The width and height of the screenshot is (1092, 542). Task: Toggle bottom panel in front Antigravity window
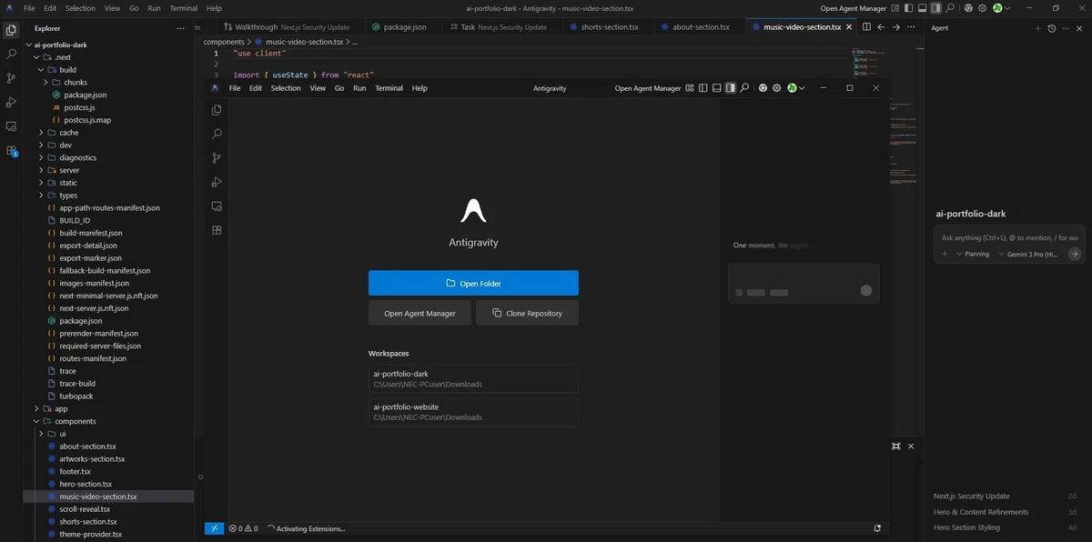(717, 88)
